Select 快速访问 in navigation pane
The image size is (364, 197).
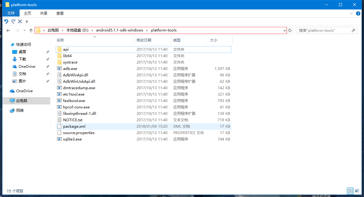click(23, 45)
